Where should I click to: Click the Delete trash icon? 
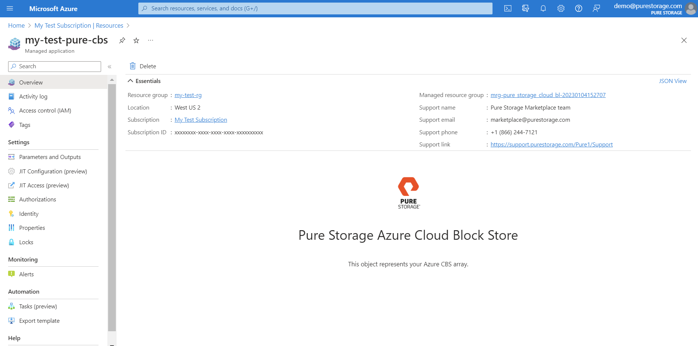(x=133, y=66)
